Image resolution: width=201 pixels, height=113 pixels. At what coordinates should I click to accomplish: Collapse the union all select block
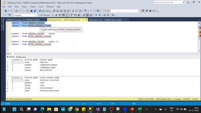click(x=11, y=41)
